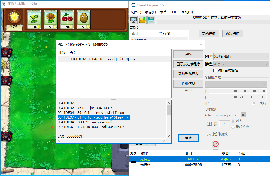Select the line mov eax,edi
Screen dimensions: 270x176
pyautogui.click(x=84, y=122)
